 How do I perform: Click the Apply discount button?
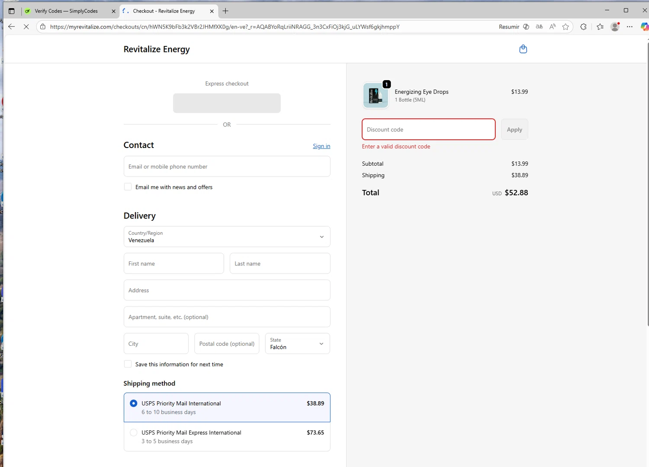pyautogui.click(x=514, y=129)
